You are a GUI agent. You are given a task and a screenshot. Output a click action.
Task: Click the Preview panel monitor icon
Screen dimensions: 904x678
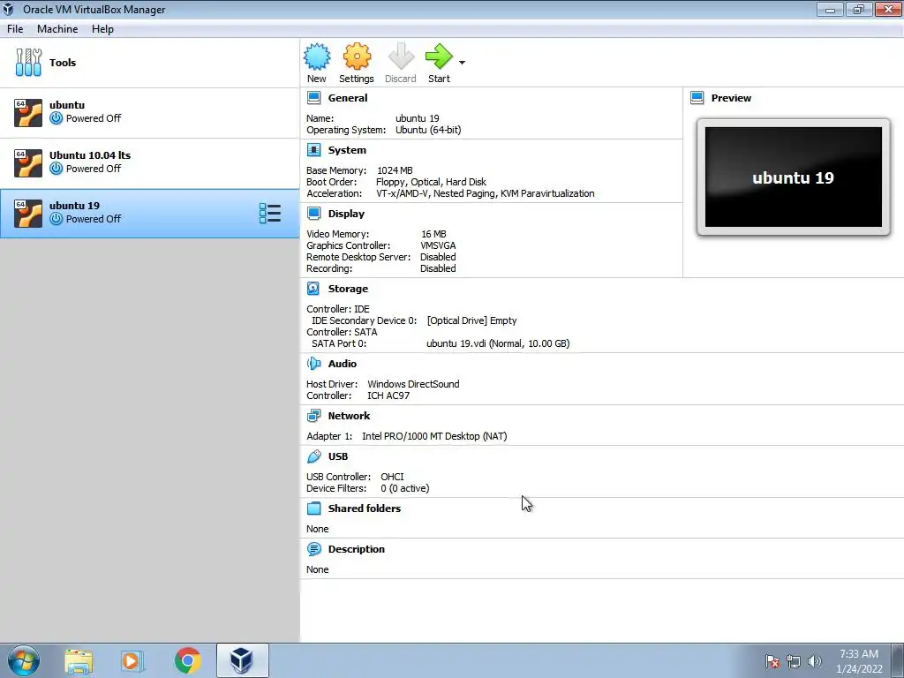697,97
